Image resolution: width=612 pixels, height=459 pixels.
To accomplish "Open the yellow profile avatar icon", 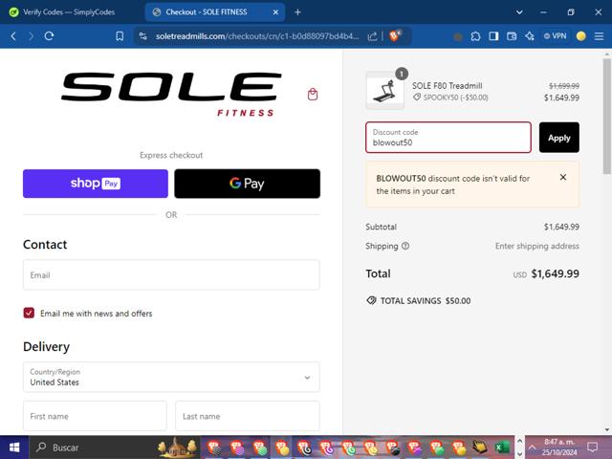I will pyautogui.click(x=580, y=36).
